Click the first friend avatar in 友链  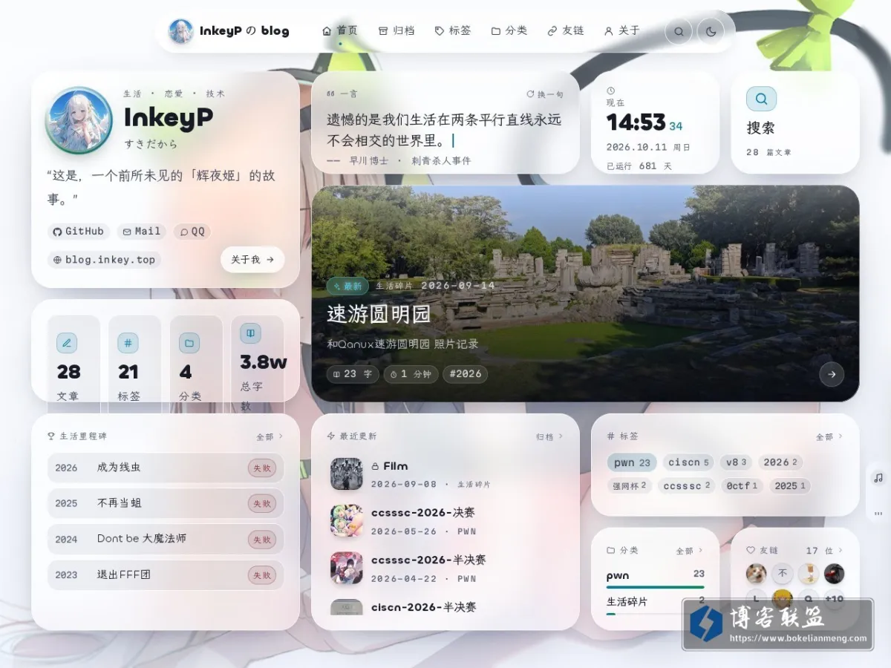757,574
